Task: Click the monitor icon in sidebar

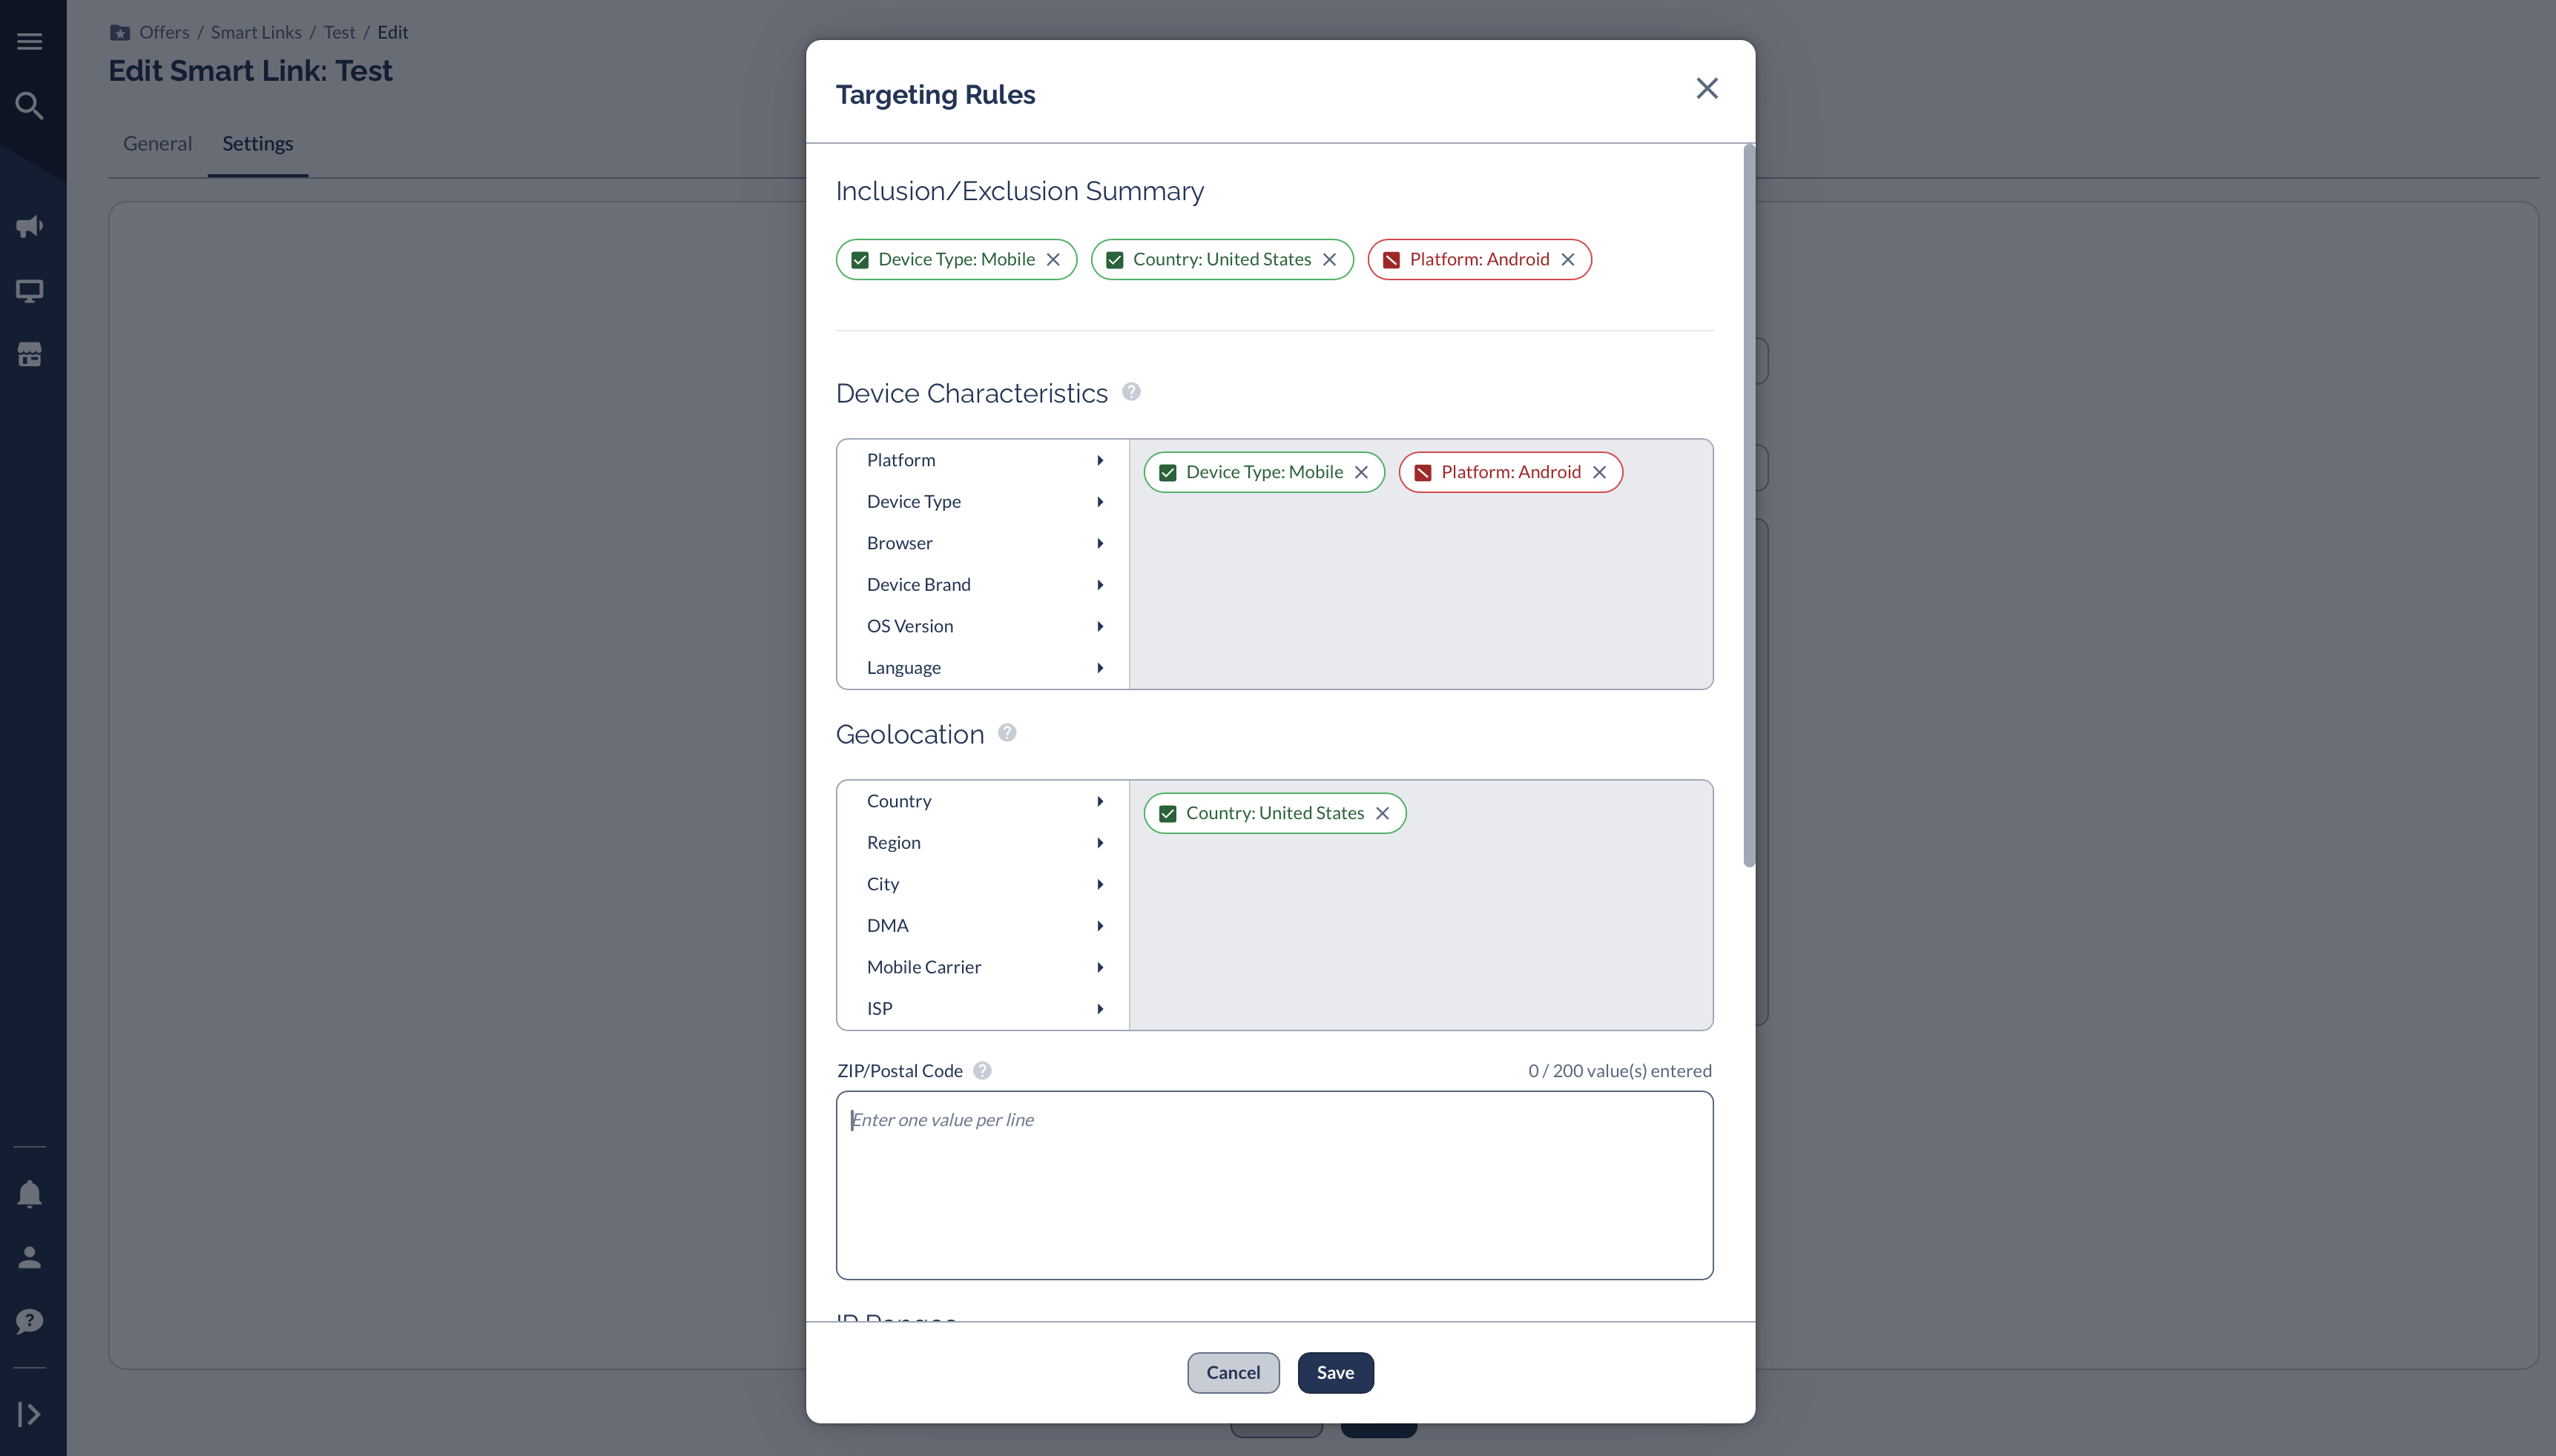Action: point(29,291)
